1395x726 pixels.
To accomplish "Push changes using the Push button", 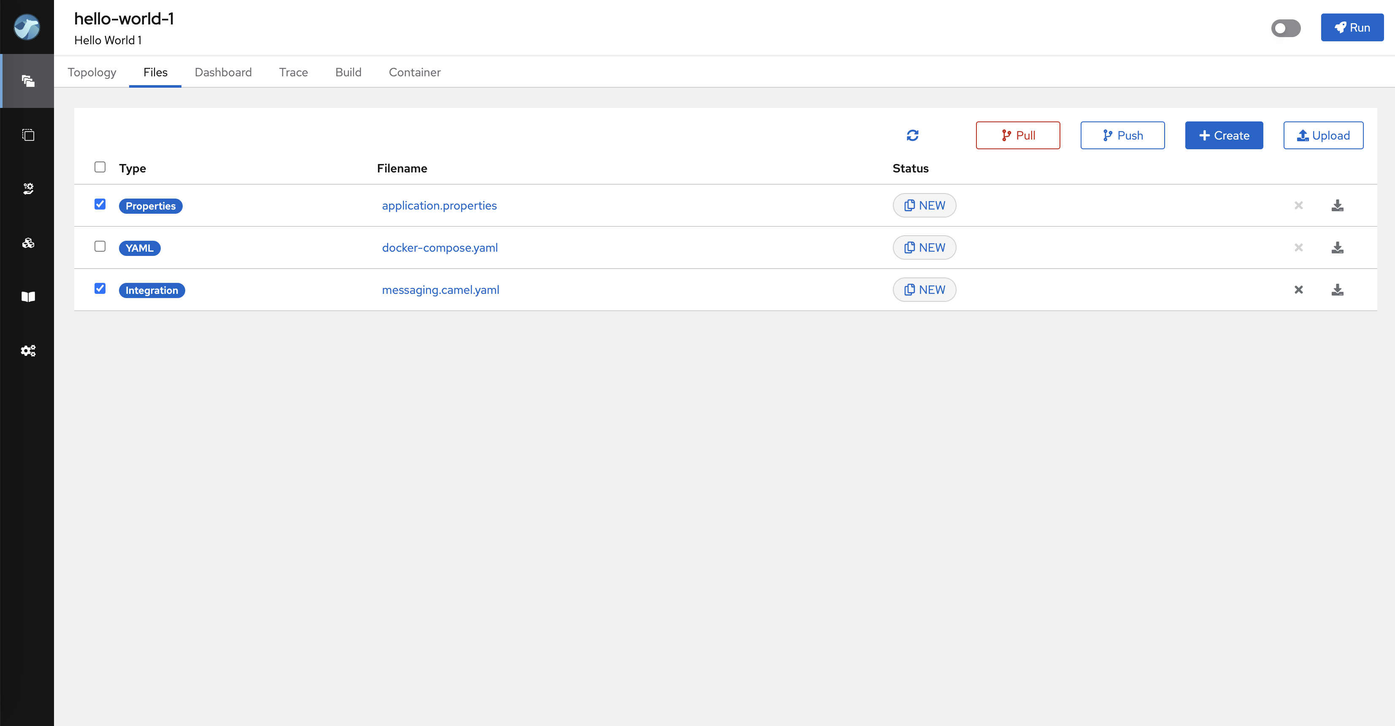I will [x=1122, y=135].
